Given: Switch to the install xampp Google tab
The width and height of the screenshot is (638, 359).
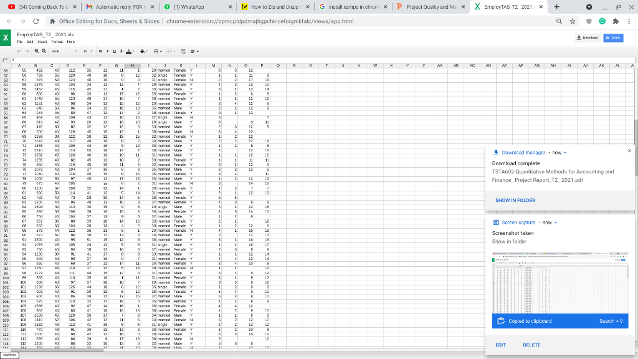Looking at the screenshot, I should coord(353,7).
